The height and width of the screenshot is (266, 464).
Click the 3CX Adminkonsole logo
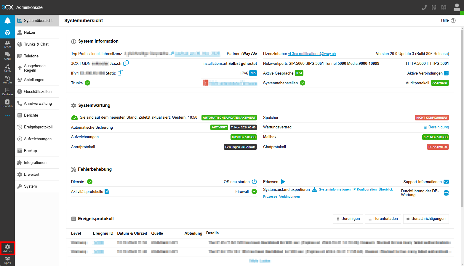pyautogui.click(x=22, y=7)
